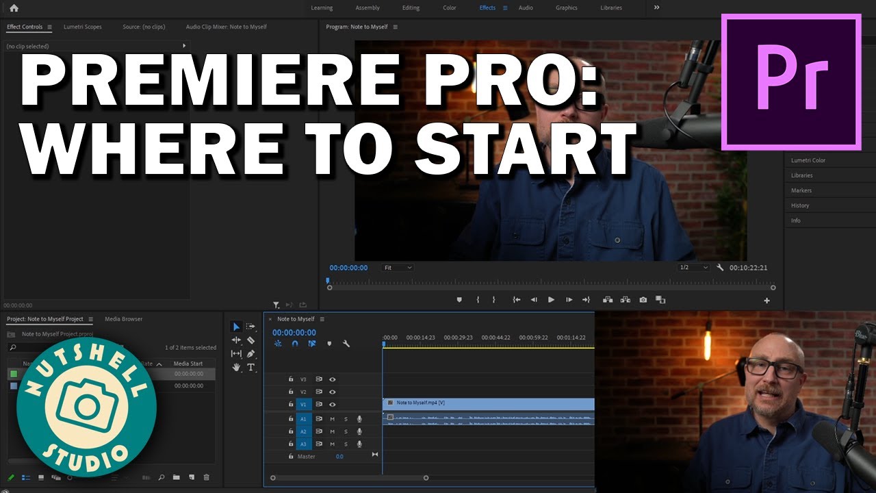Open the Info panel
This screenshot has width=876, height=493.
(x=796, y=220)
